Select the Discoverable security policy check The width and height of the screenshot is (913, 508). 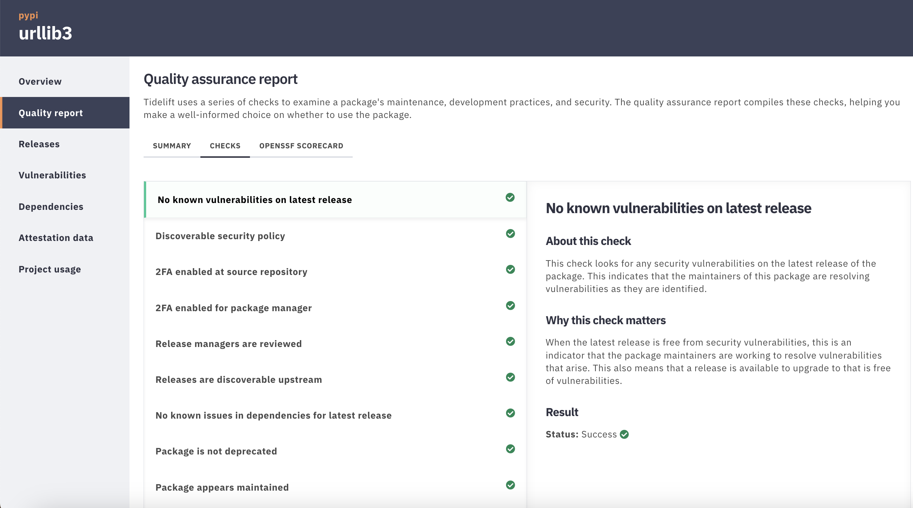tap(335, 236)
